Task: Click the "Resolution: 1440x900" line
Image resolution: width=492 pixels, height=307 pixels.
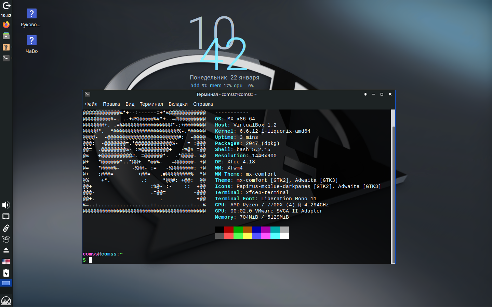Action: [246, 156]
